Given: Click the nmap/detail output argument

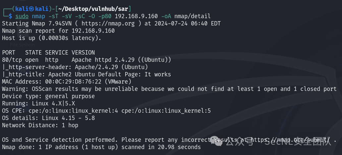Looking at the screenshot, I should [x=192, y=16].
